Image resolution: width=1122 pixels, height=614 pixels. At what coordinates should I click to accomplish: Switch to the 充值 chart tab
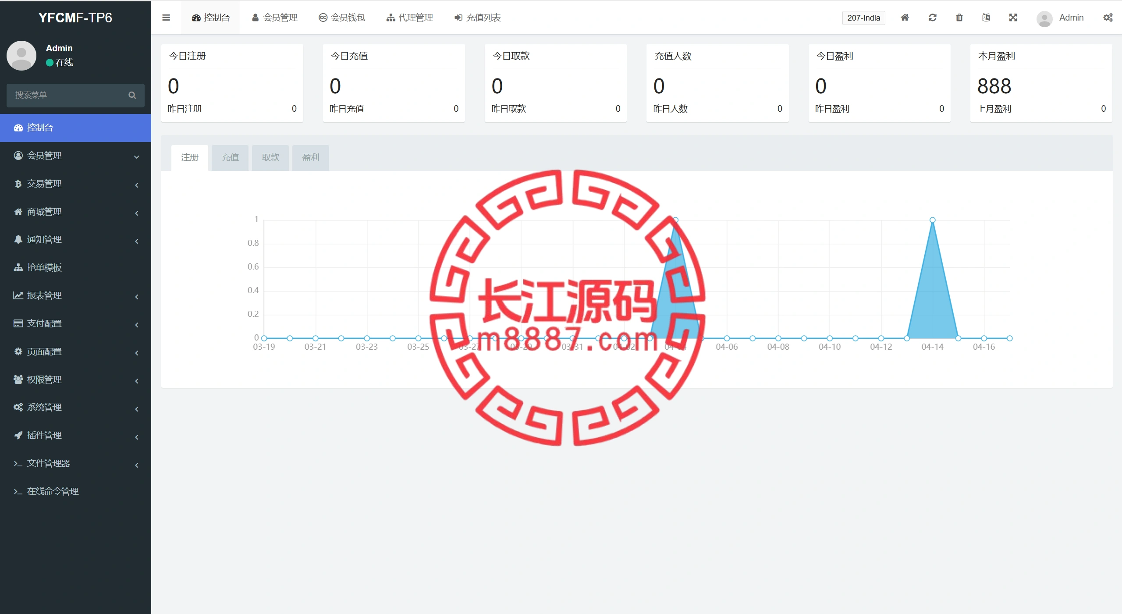pyautogui.click(x=230, y=157)
